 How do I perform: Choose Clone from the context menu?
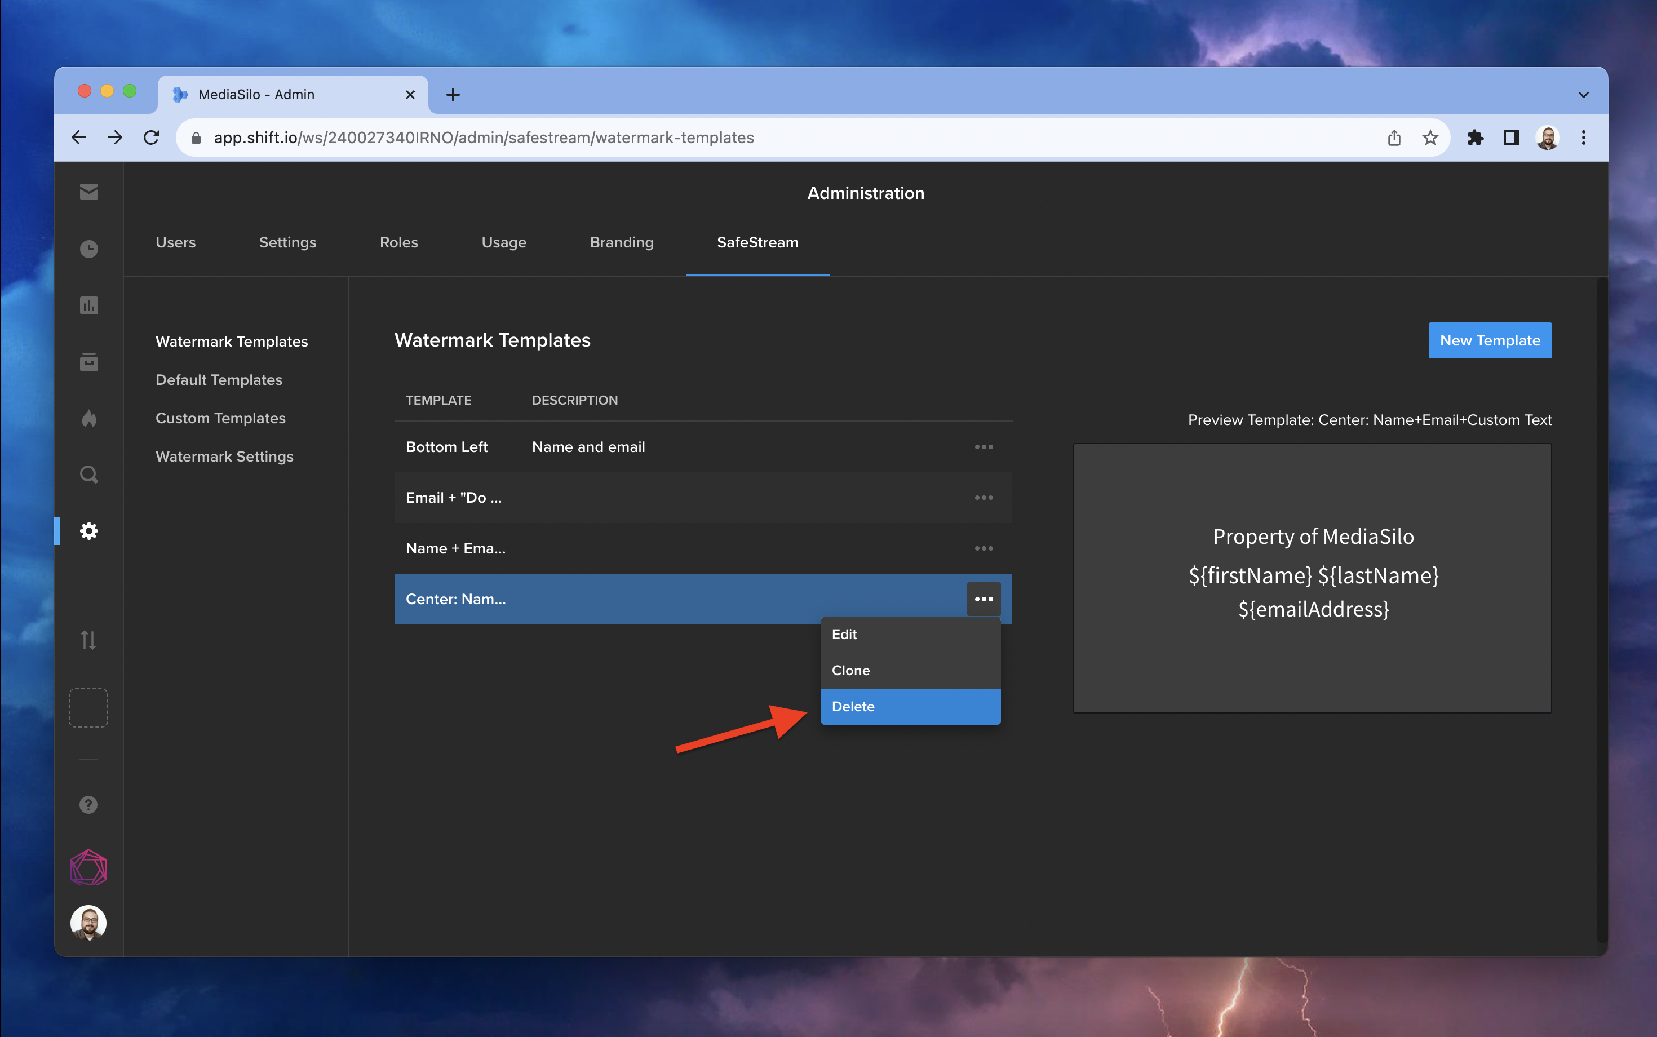910,671
